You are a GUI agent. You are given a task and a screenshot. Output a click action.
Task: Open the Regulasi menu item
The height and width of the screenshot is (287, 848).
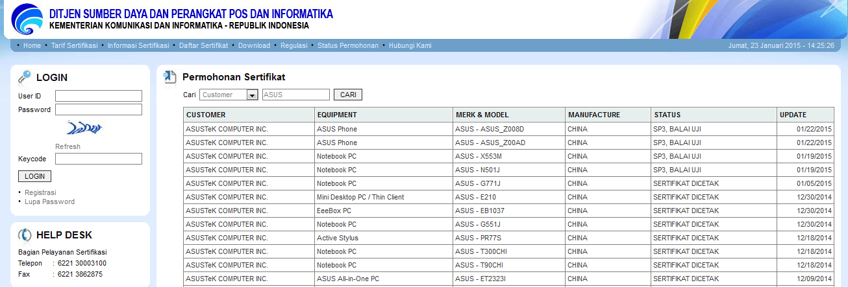(293, 45)
